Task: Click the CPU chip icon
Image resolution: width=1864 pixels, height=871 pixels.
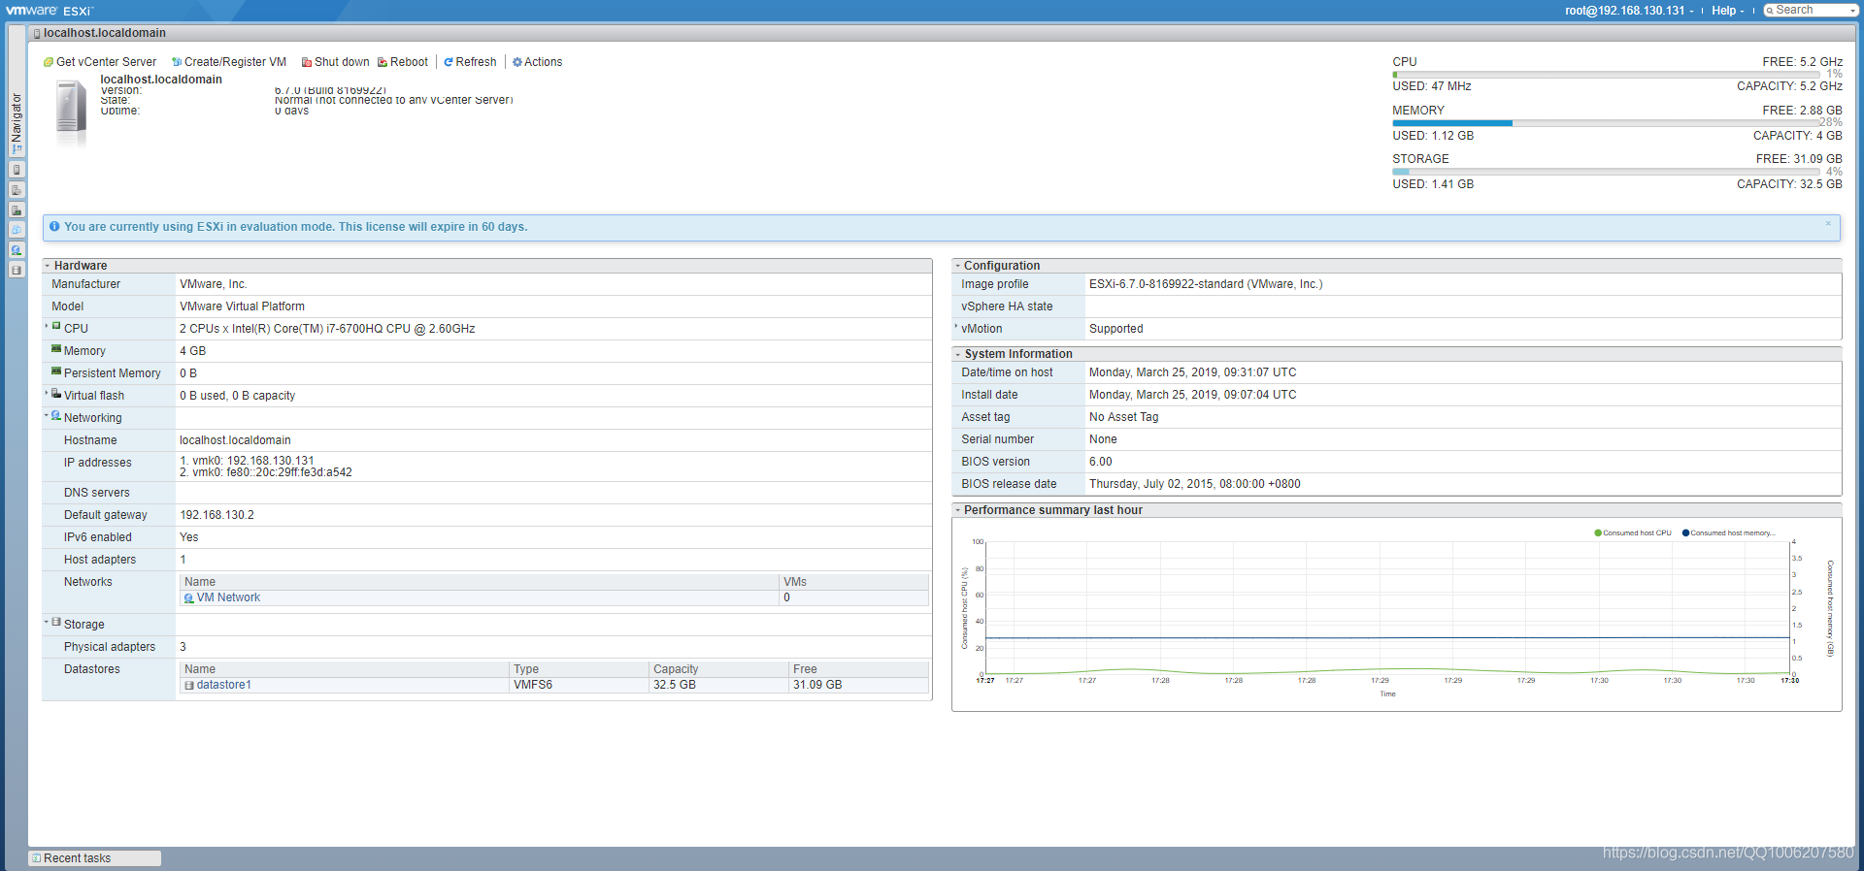Action: 56,327
